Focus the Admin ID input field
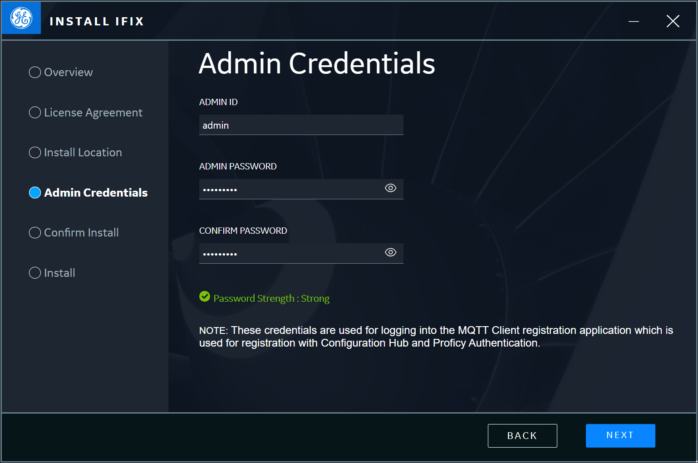The width and height of the screenshot is (698, 463). point(301,125)
